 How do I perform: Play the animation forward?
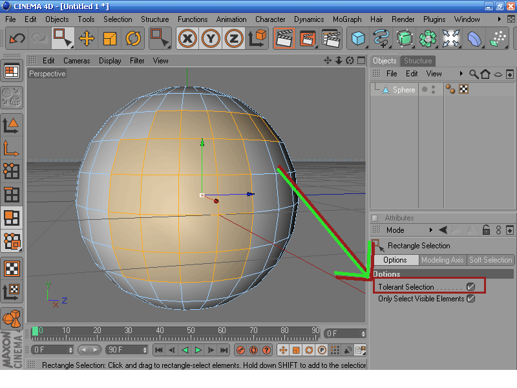coord(198,350)
